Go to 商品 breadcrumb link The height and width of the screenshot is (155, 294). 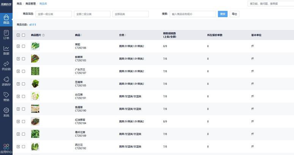[19, 3]
